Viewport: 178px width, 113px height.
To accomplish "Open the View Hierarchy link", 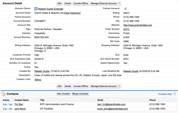I will tap(72, 13).
